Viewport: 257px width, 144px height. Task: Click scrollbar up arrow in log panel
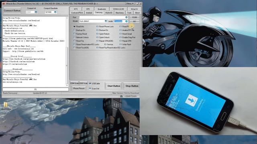67,18
